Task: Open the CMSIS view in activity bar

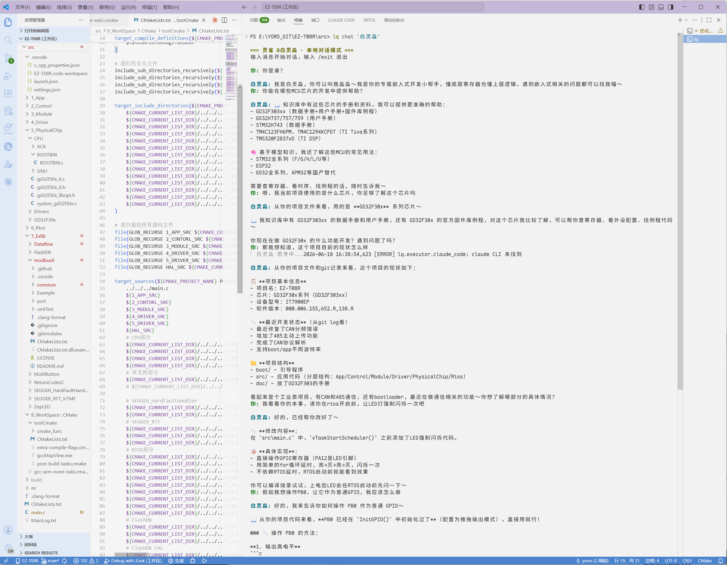Action: click(x=8, y=129)
